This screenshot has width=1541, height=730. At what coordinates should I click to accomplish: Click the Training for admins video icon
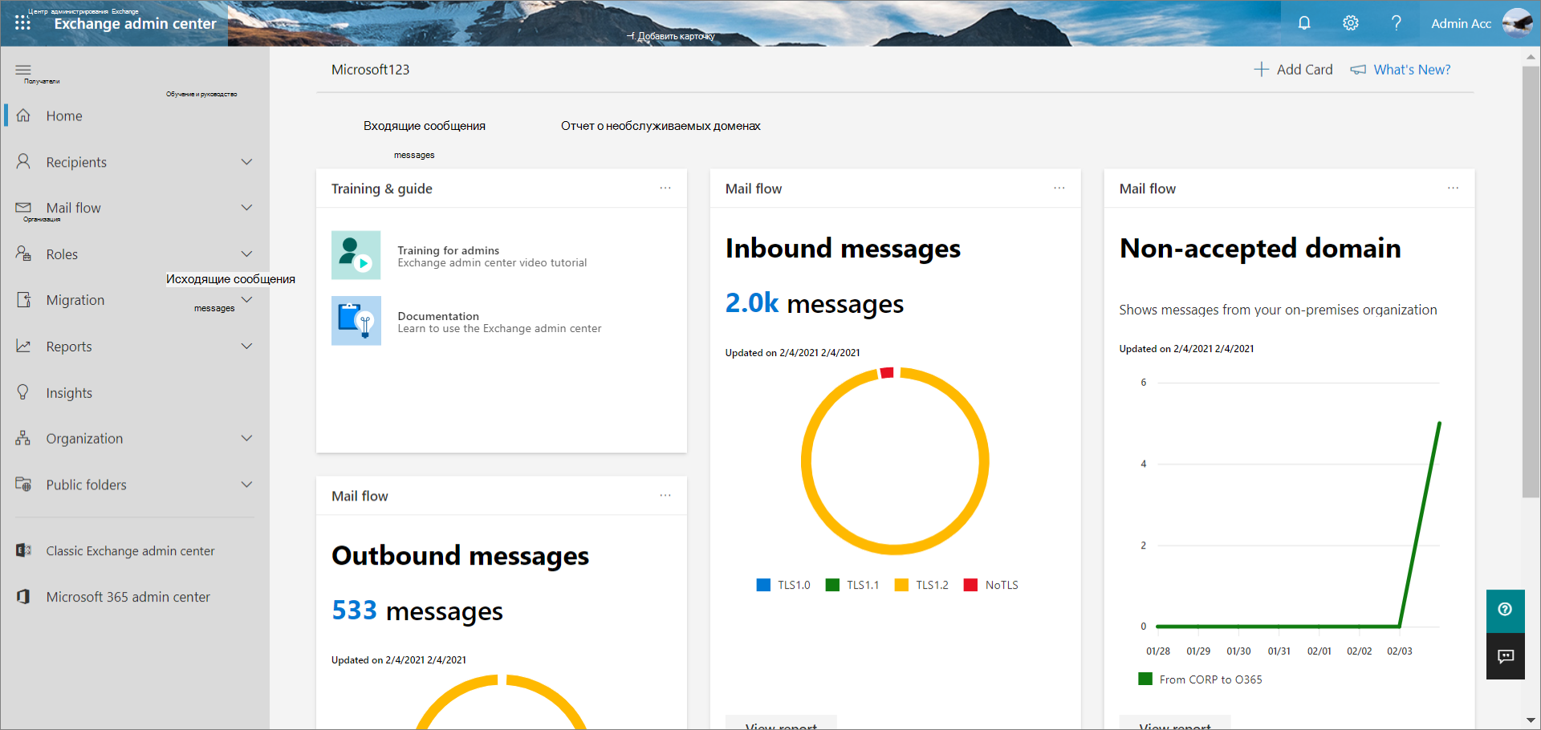point(356,255)
